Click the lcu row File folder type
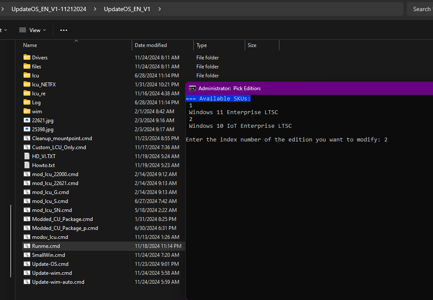Screen dimensions: 433x300 click(x=208, y=75)
